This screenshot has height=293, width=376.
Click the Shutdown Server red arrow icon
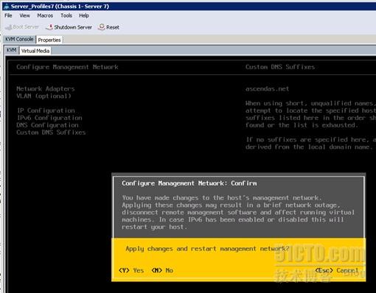point(49,27)
